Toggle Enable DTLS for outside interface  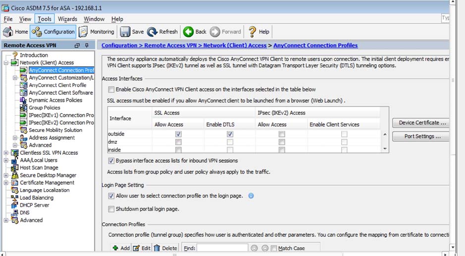click(230, 134)
